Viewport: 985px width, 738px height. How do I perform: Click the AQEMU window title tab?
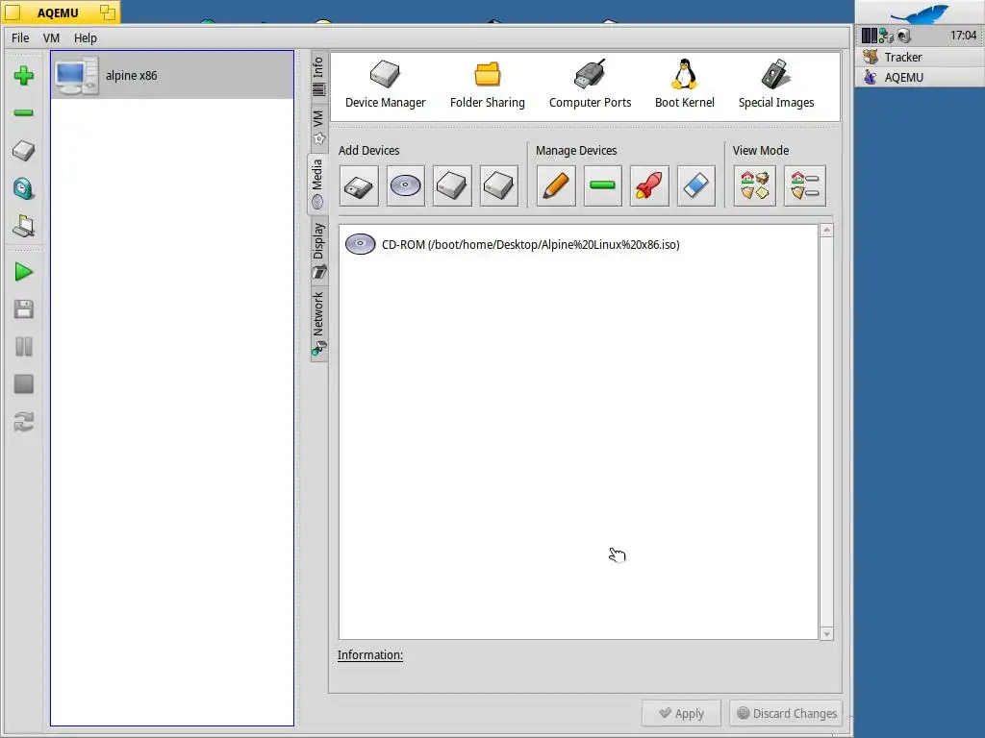point(58,12)
